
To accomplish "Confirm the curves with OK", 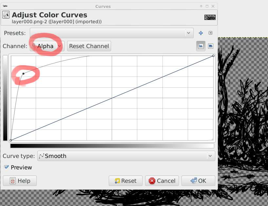I will pos(198,181).
